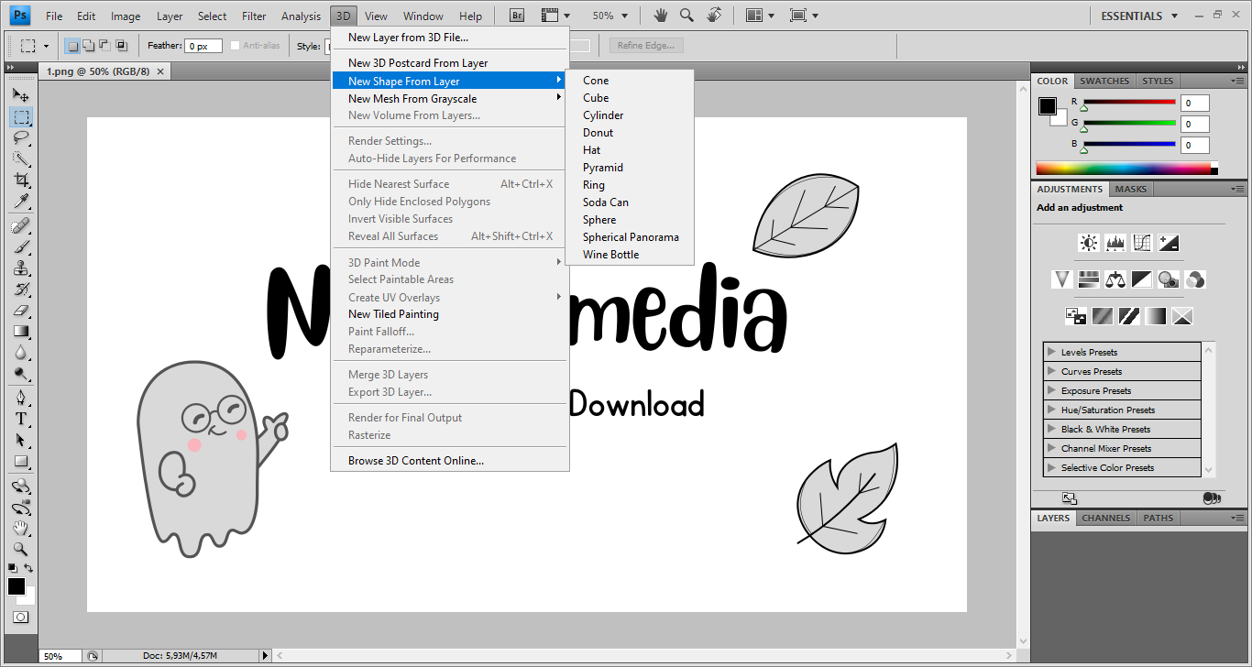Pick the Horizontal Type tool
This screenshot has height=667, width=1252.
20,419
